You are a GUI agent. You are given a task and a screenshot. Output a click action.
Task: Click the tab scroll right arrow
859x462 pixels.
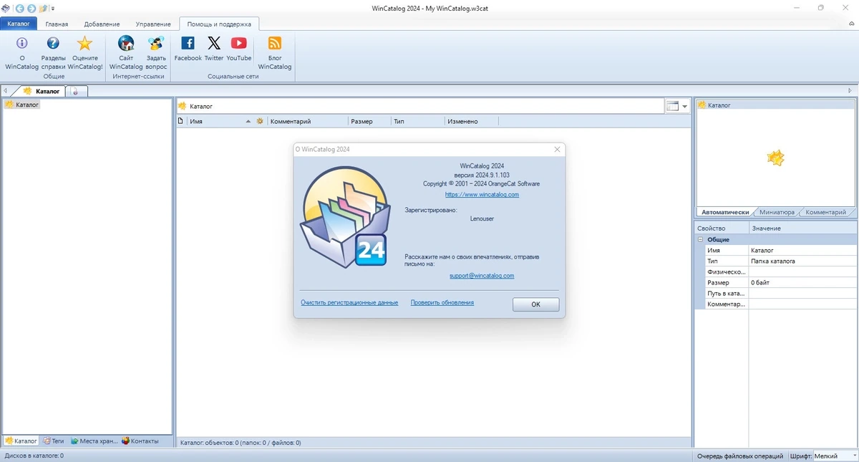click(x=850, y=91)
